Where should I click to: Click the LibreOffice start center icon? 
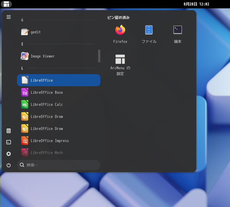[x=25, y=80]
